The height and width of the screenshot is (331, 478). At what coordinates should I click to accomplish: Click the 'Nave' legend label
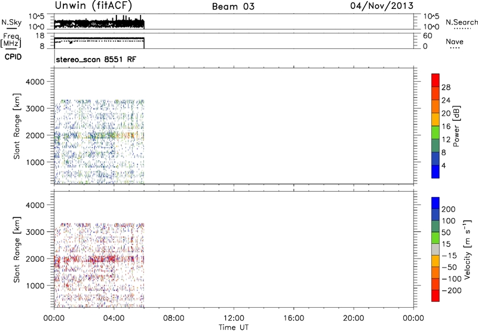pyautogui.click(x=455, y=41)
